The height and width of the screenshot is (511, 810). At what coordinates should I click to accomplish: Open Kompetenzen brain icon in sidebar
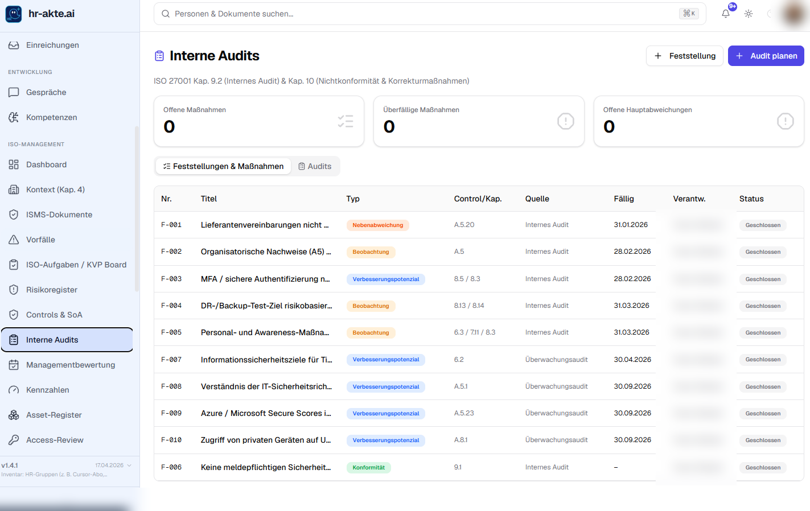(x=14, y=117)
